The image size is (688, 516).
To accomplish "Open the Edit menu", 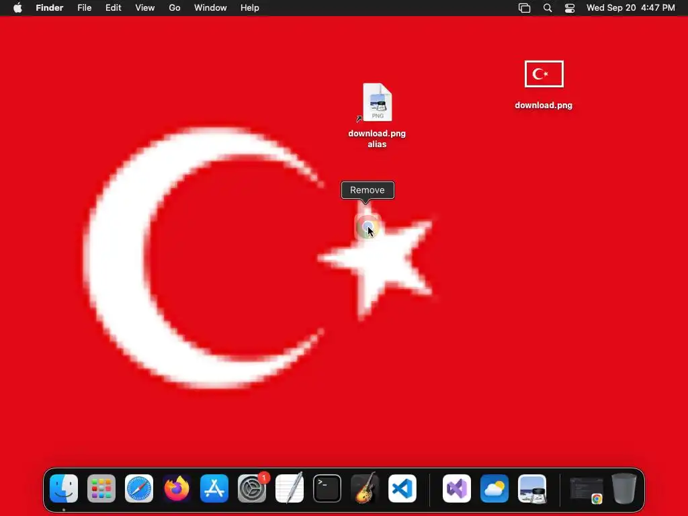I will coord(113,8).
